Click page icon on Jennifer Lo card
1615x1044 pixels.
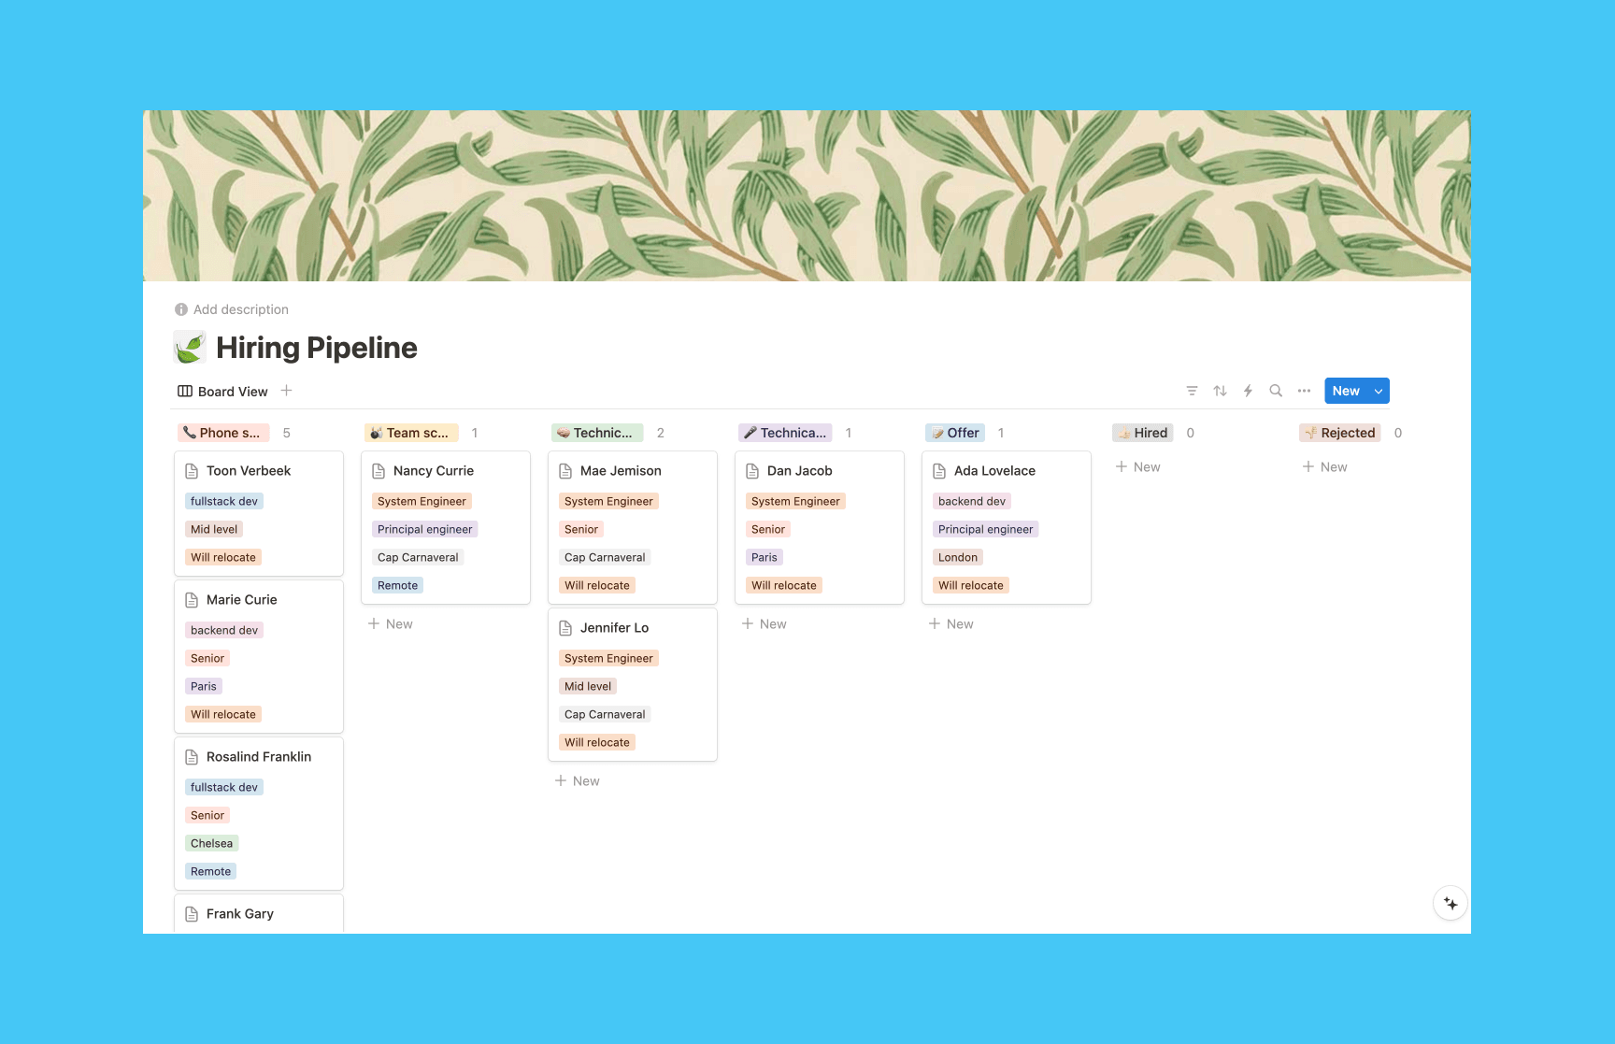pos(565,628)
